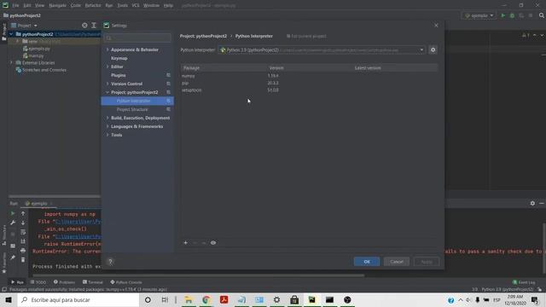The width and height of the screenshot is (546, 307).
Task: Click the OK button in Settings
Action: (x=367, y=262)
